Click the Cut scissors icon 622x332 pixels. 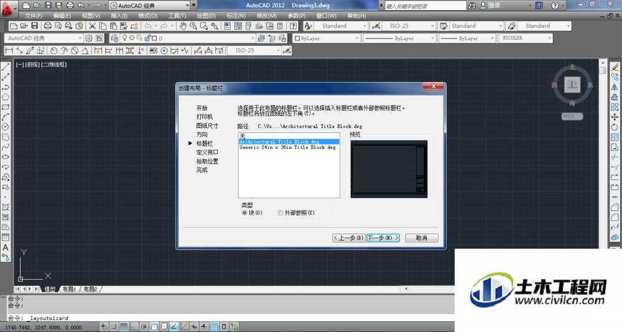point(92,25)
